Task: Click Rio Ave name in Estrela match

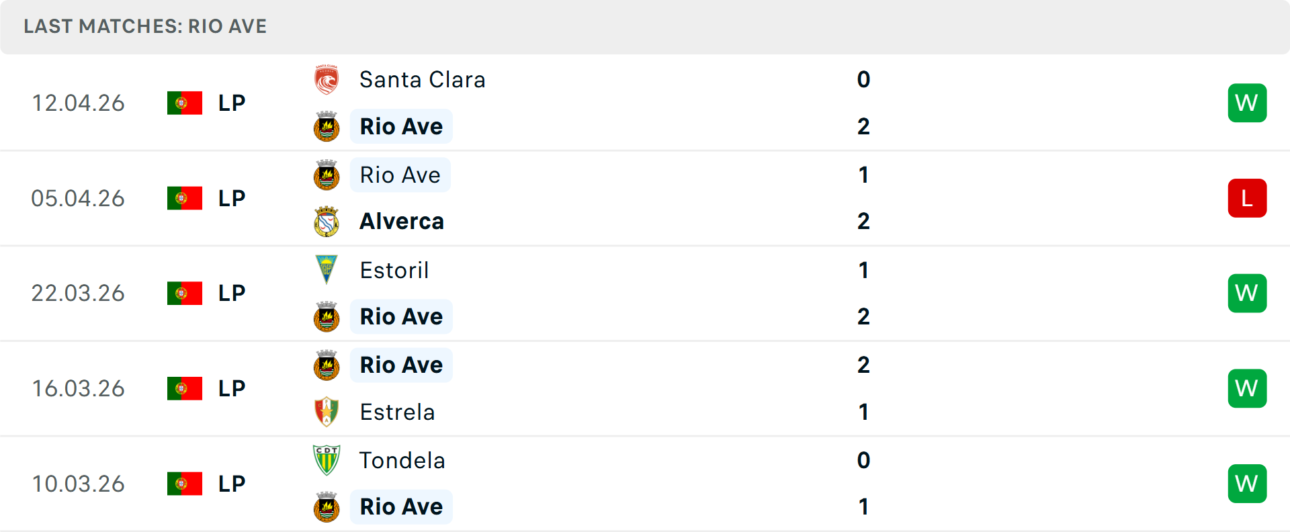Action: click(401, 365)
